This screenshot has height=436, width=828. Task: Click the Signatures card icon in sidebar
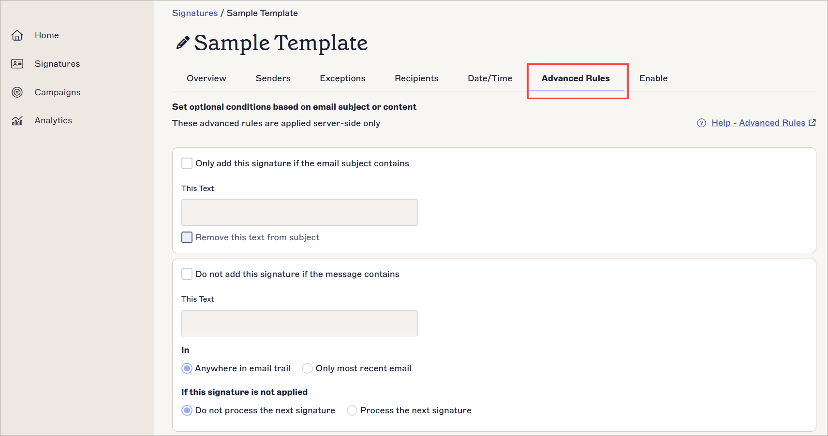[17, 64]
